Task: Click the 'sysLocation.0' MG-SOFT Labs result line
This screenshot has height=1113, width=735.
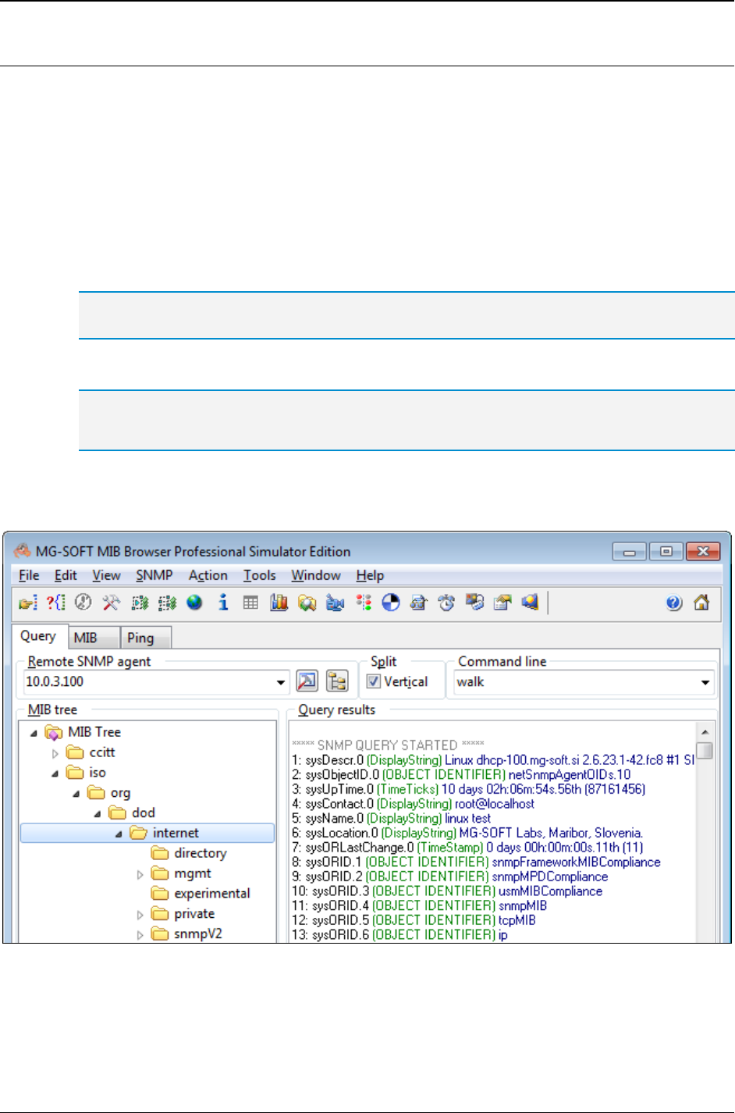Action: [467, 834]
